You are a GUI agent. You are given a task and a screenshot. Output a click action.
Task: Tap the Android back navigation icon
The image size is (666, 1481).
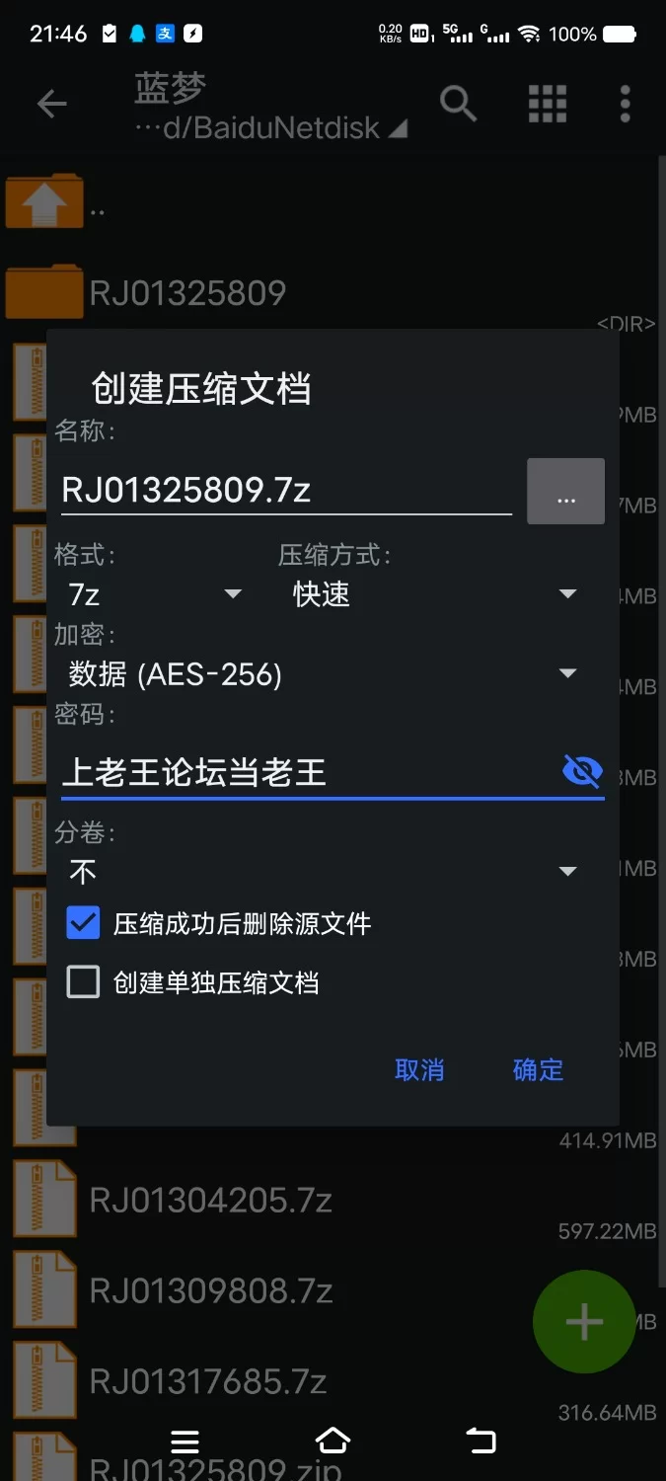pos(481,1441)
